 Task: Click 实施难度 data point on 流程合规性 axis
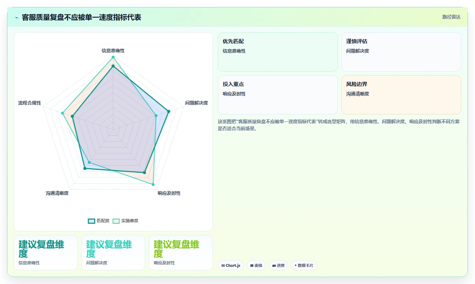[62, 113]
